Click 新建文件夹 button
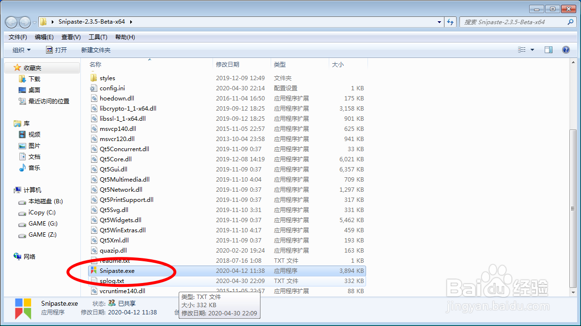 (96, 50)
